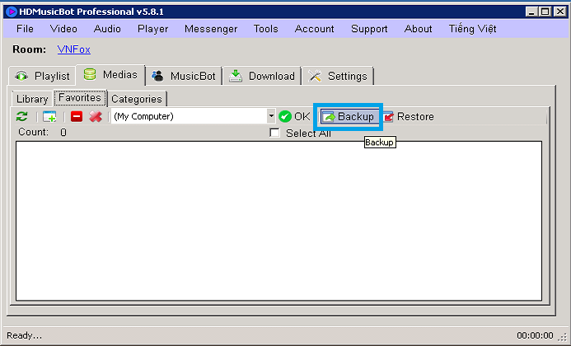Viewport: 571px width, 346px height.
Task: Open the Messenger menu
Action: pos(211,29)
